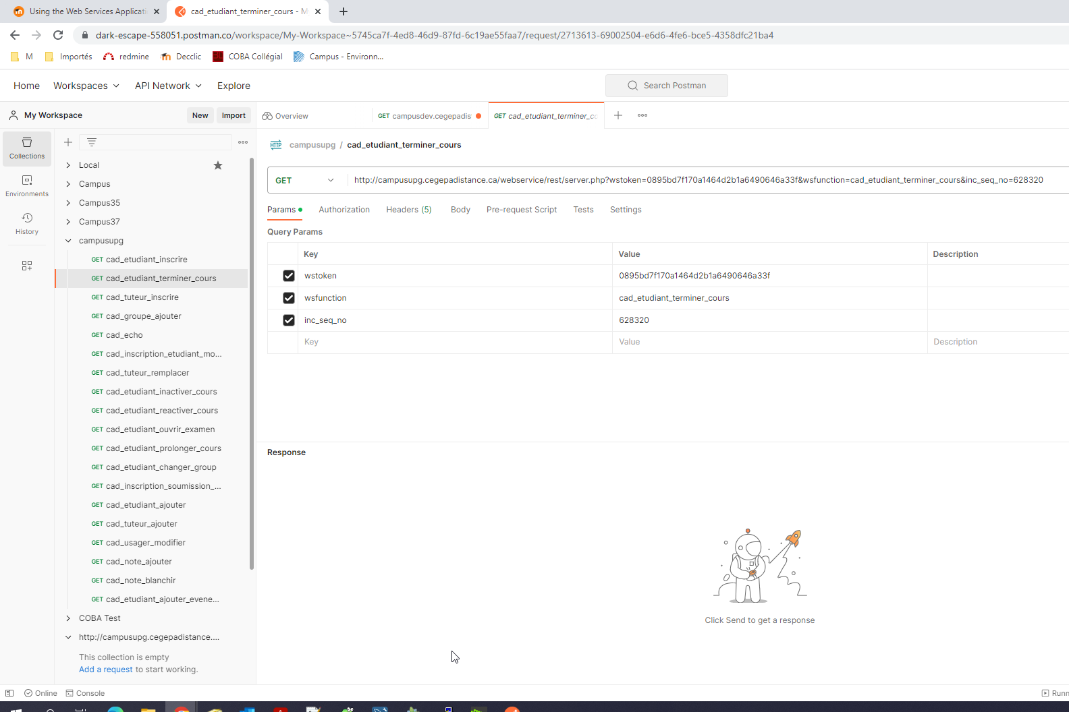The width and height of the screenshot is (1069, 712).
Task: Click the browser reload page icon
Action: tap(58, 35)
